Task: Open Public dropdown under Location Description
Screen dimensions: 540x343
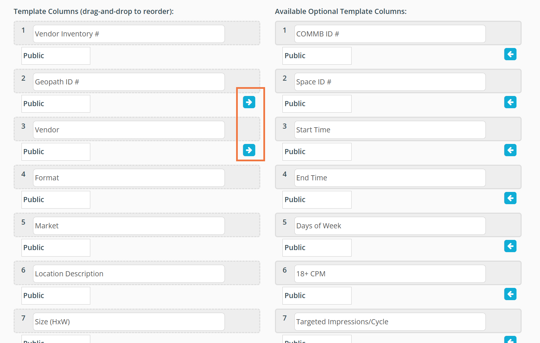Action: coord(56,296)
